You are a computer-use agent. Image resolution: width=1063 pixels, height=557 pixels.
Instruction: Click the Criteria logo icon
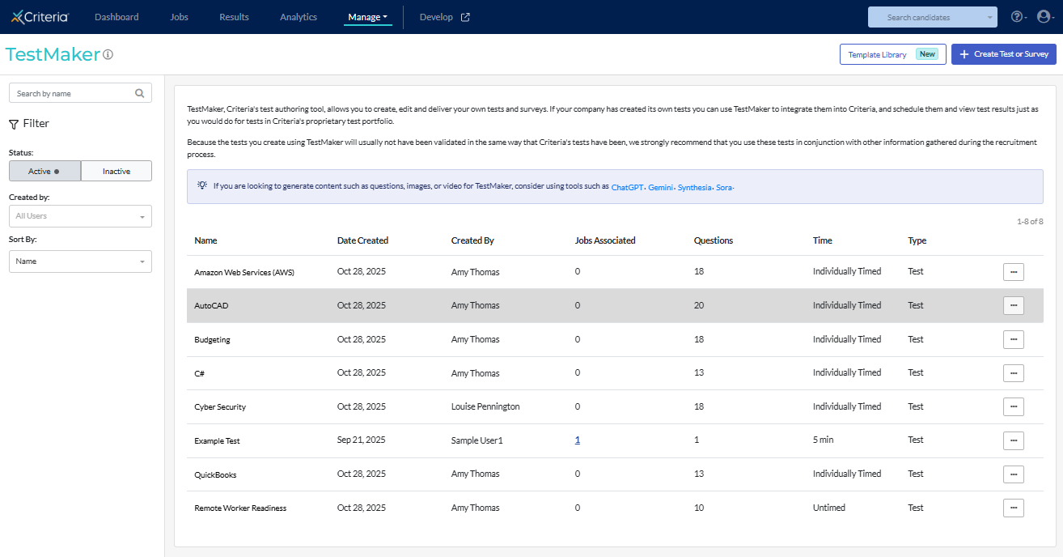pyautogui.click(x=18, y=17)
